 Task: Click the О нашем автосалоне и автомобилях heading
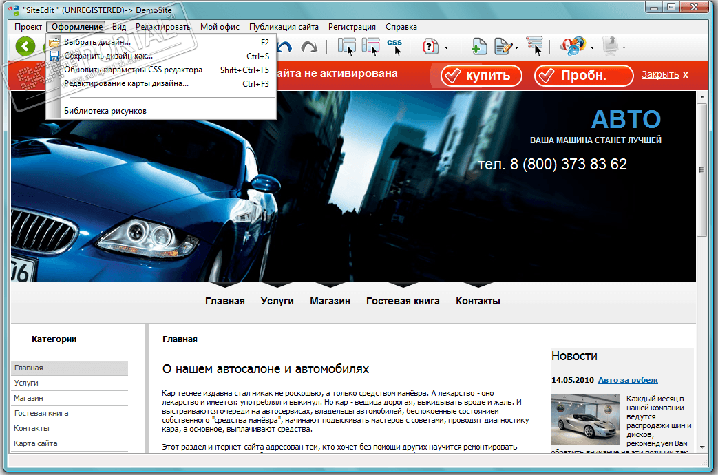[x=266, y=369]
